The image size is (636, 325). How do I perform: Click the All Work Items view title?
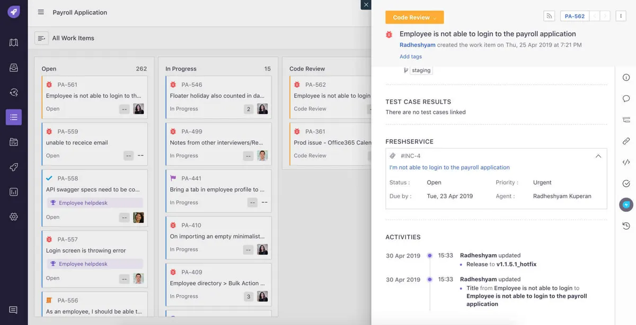[73, 38]
